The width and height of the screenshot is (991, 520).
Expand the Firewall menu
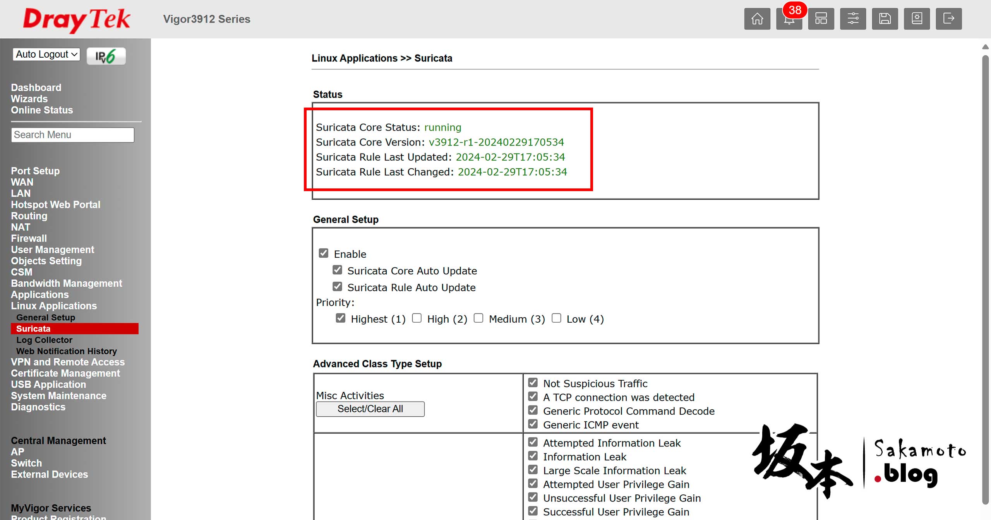(29, 238)
